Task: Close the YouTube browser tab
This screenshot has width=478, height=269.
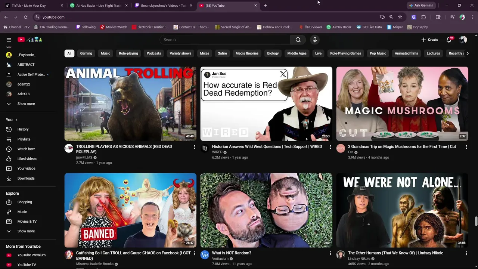Action: click(x=255, y=6)
